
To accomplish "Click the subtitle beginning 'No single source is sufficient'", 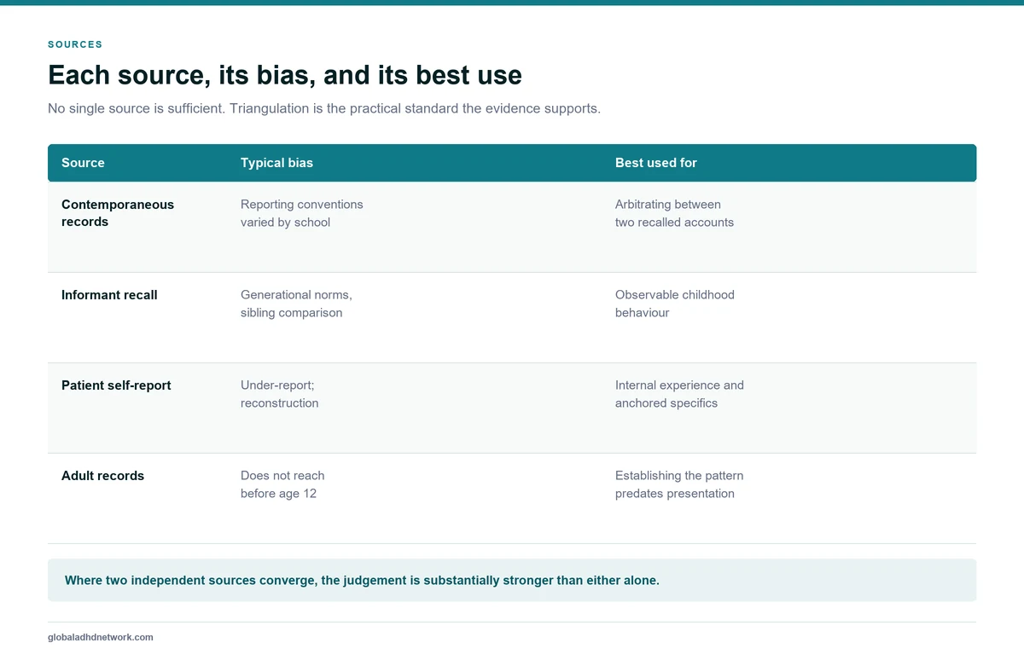I will 324,109.
